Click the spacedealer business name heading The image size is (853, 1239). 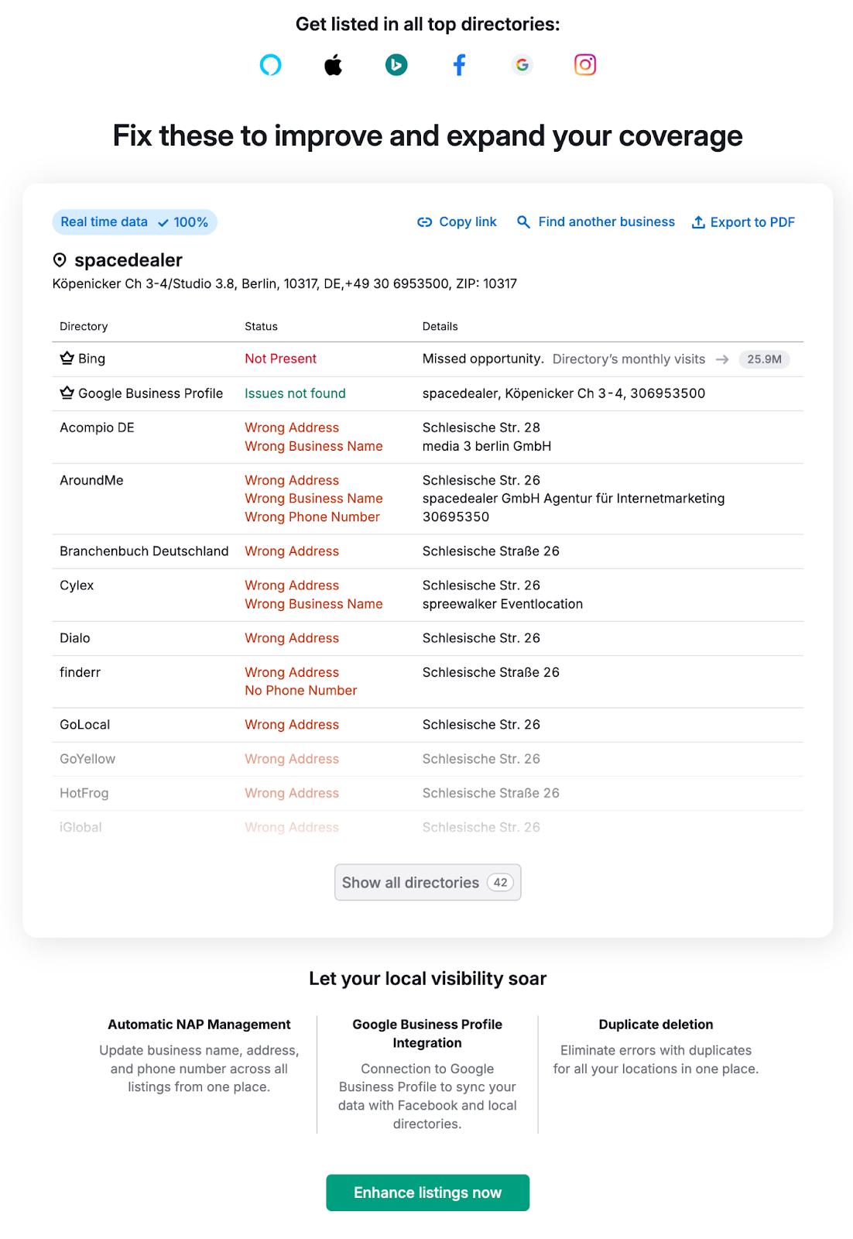pos(128,260)
